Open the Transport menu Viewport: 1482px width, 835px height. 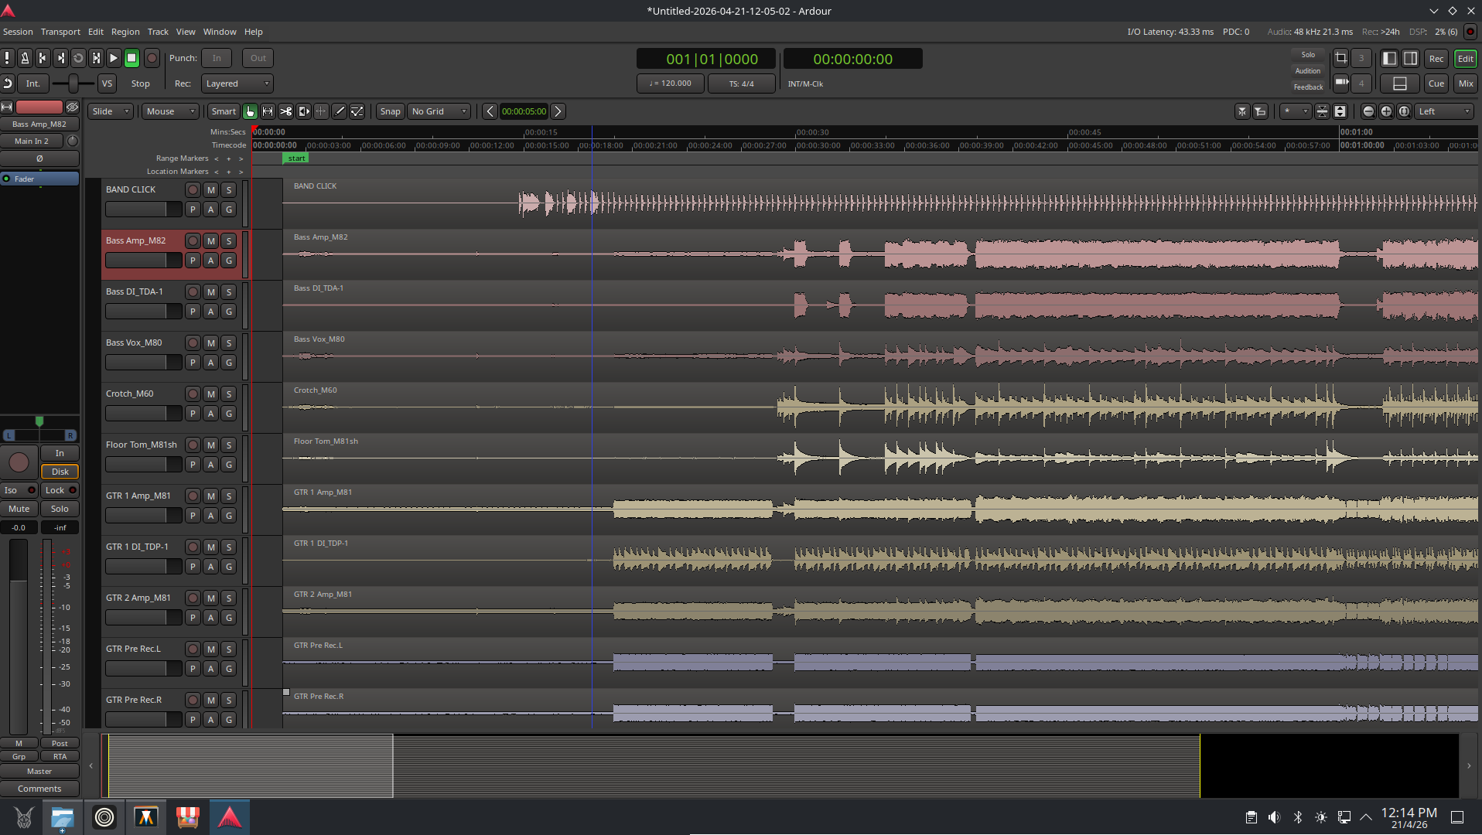click(60, 32)
